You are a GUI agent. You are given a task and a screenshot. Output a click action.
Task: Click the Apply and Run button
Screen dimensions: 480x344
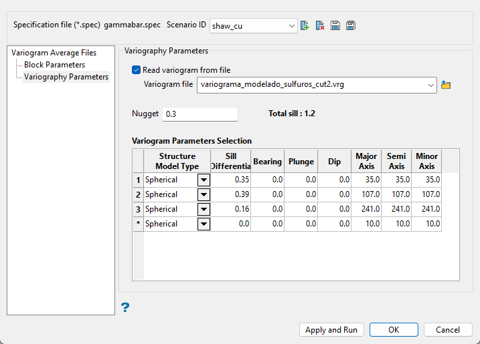(x=331, y=330)
